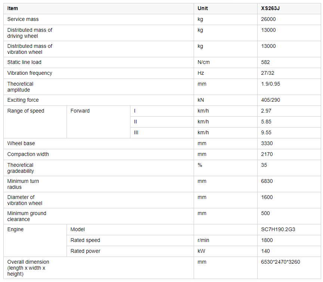Image resolution: width=323 pixels, height=282 pixels.
Task: Click the Rated power value 140
Action: point(265,251)
